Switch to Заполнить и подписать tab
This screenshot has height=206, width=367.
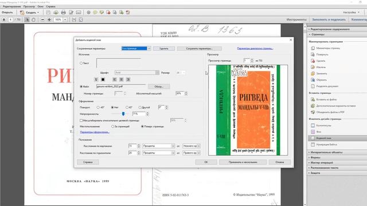(x=329, y=19)
